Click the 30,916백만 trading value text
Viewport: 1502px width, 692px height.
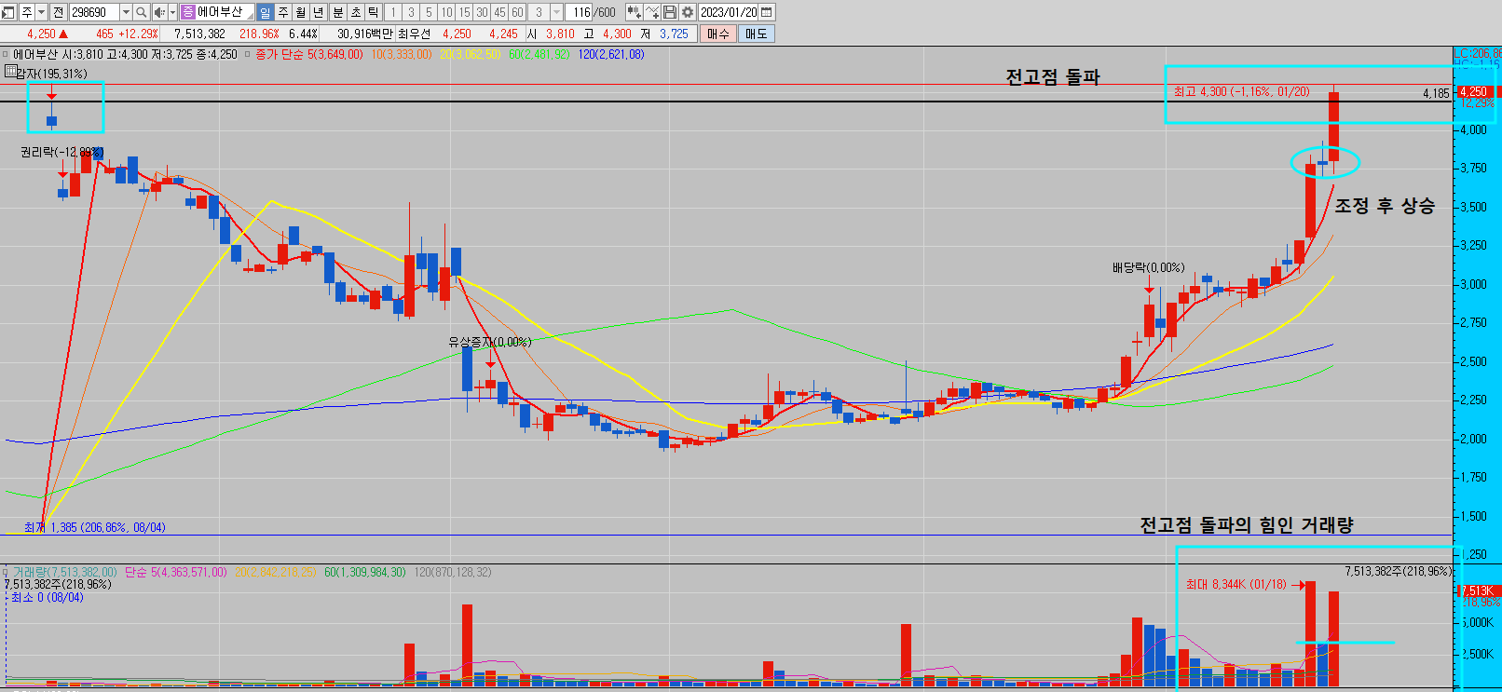click(365, 34)
